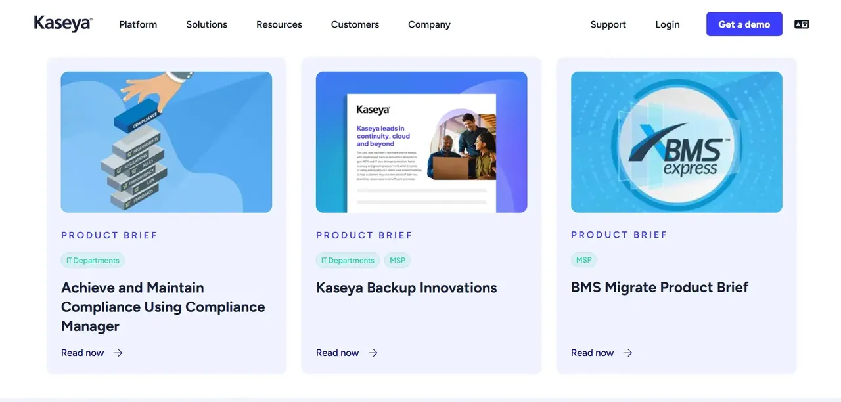This screenshot has height=402, width=841.
Task: Select IT Departments tag on Backup Innovations card
Action: point(348,261)
